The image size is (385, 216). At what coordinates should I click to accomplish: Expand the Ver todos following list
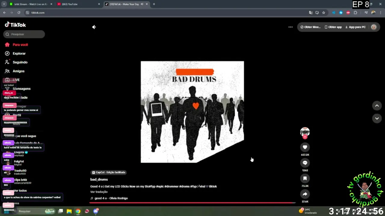(20, 191)
